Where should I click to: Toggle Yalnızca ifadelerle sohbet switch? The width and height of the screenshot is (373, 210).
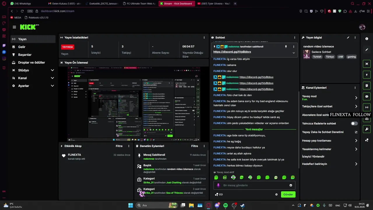(x=354, y=124)
